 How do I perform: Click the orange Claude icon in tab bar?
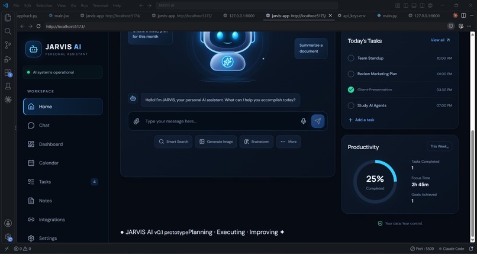point(455,15)
